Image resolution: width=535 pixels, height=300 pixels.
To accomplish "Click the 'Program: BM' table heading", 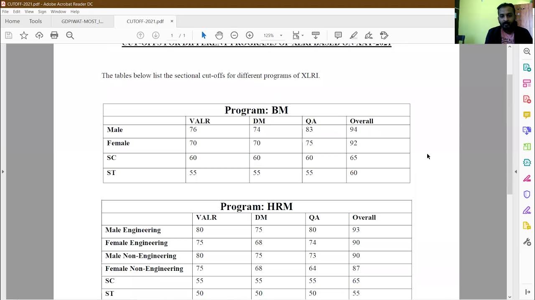I will [256, 110].
